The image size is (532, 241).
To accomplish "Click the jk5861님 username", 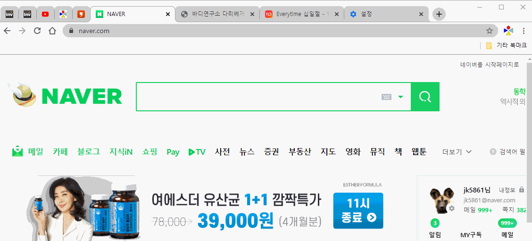I will pyautogui.click(x=477, y=190).
